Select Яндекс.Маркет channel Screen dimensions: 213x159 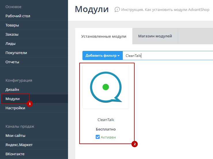19,145
